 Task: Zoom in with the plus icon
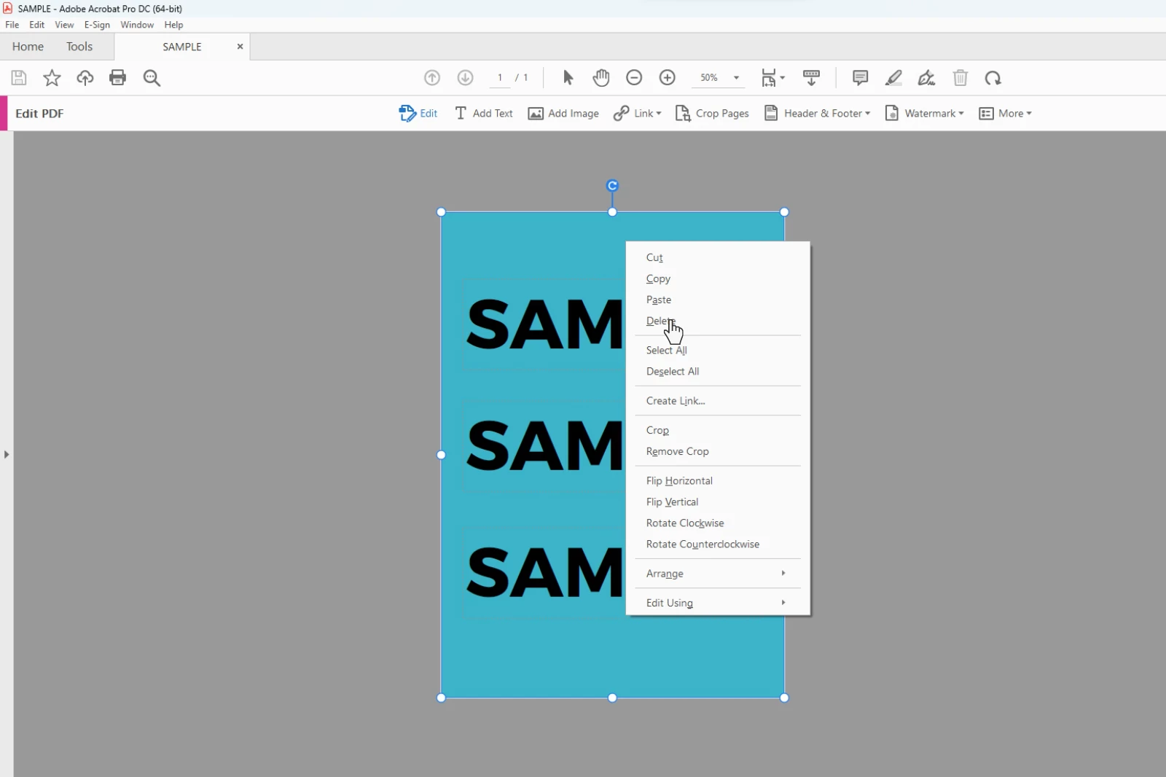point(668,77)
